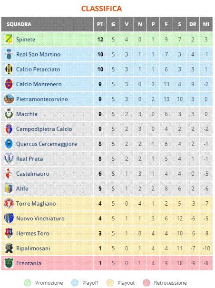215x288 pixels.
Task: Click the DR column header
Action: point(193,24)
